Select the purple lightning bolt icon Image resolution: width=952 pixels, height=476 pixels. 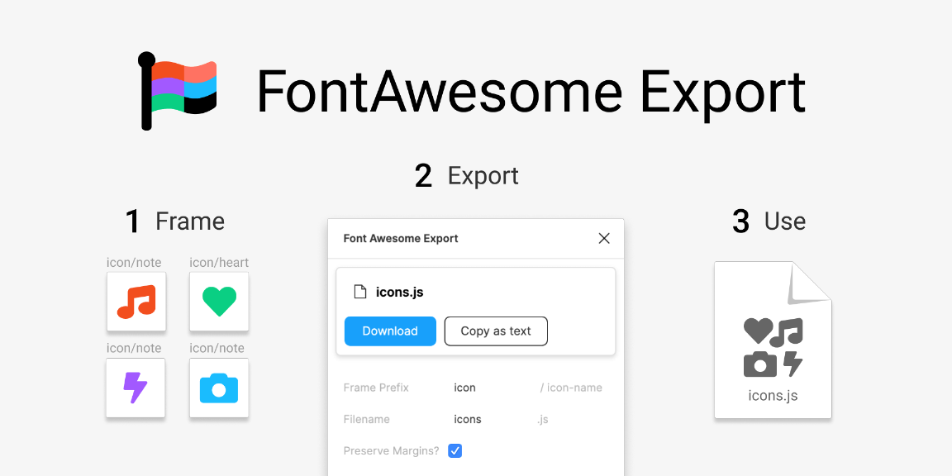[136, 388]
